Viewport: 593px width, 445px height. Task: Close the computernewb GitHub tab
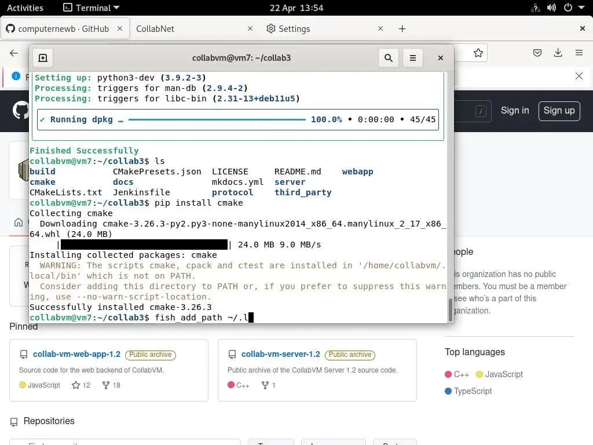pyautogui.click(x=119, y=28)
